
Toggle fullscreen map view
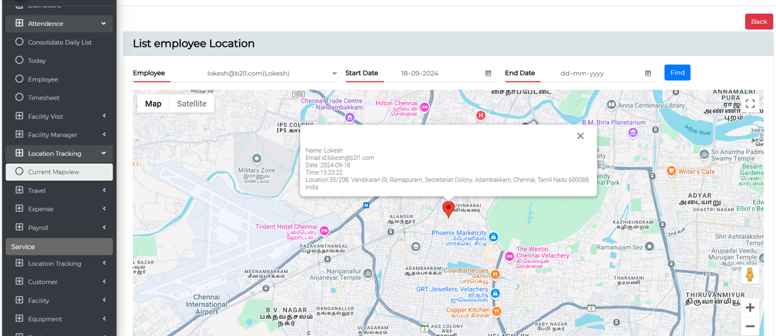[750, 104]
